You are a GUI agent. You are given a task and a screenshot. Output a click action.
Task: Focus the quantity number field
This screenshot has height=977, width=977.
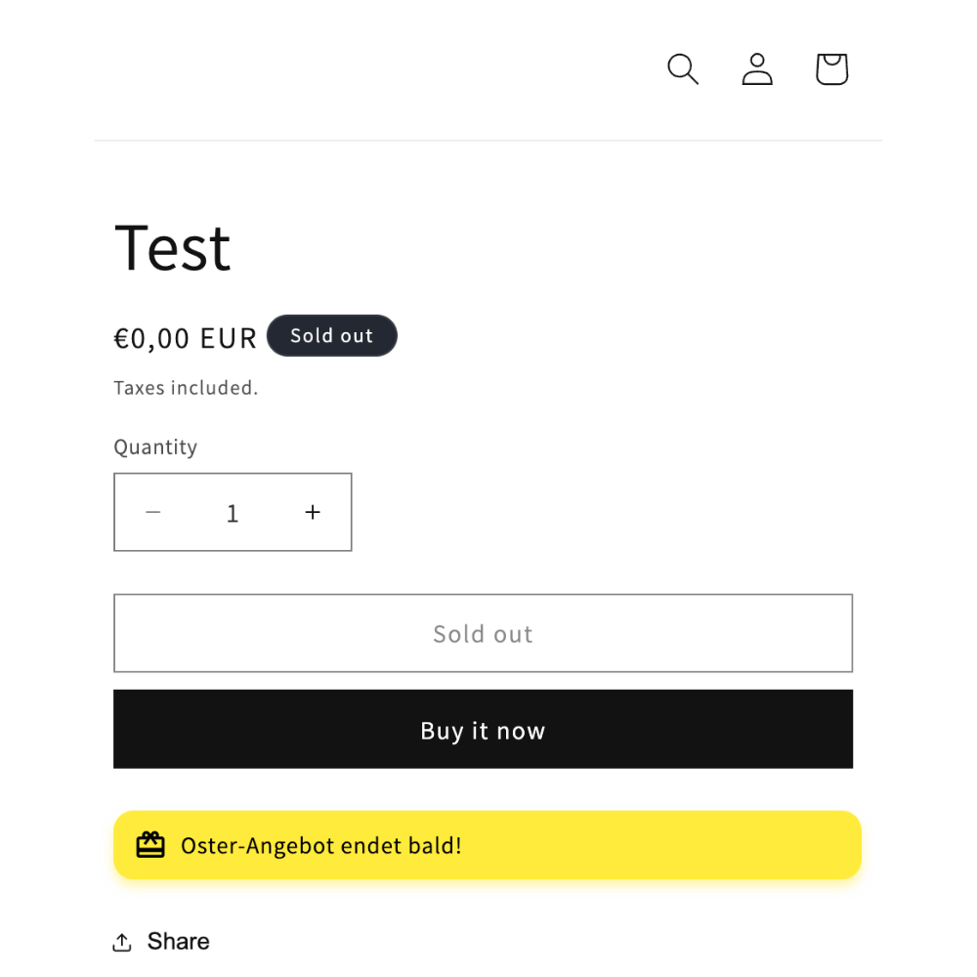tap(233, 513)
